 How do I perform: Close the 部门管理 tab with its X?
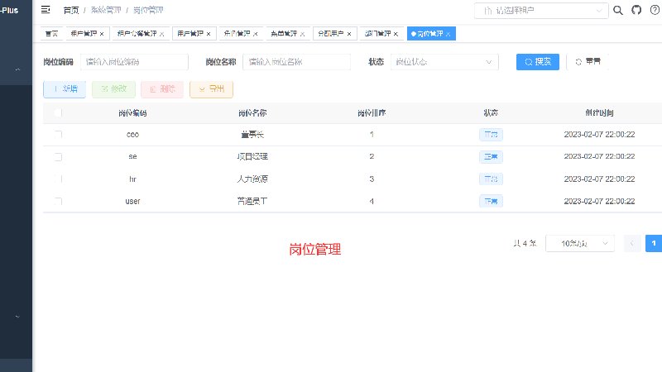396,34
